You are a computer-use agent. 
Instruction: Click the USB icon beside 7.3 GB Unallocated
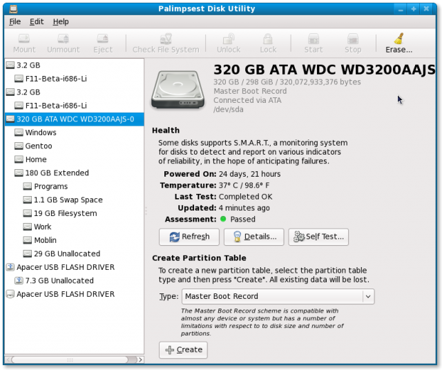point(19,280)
